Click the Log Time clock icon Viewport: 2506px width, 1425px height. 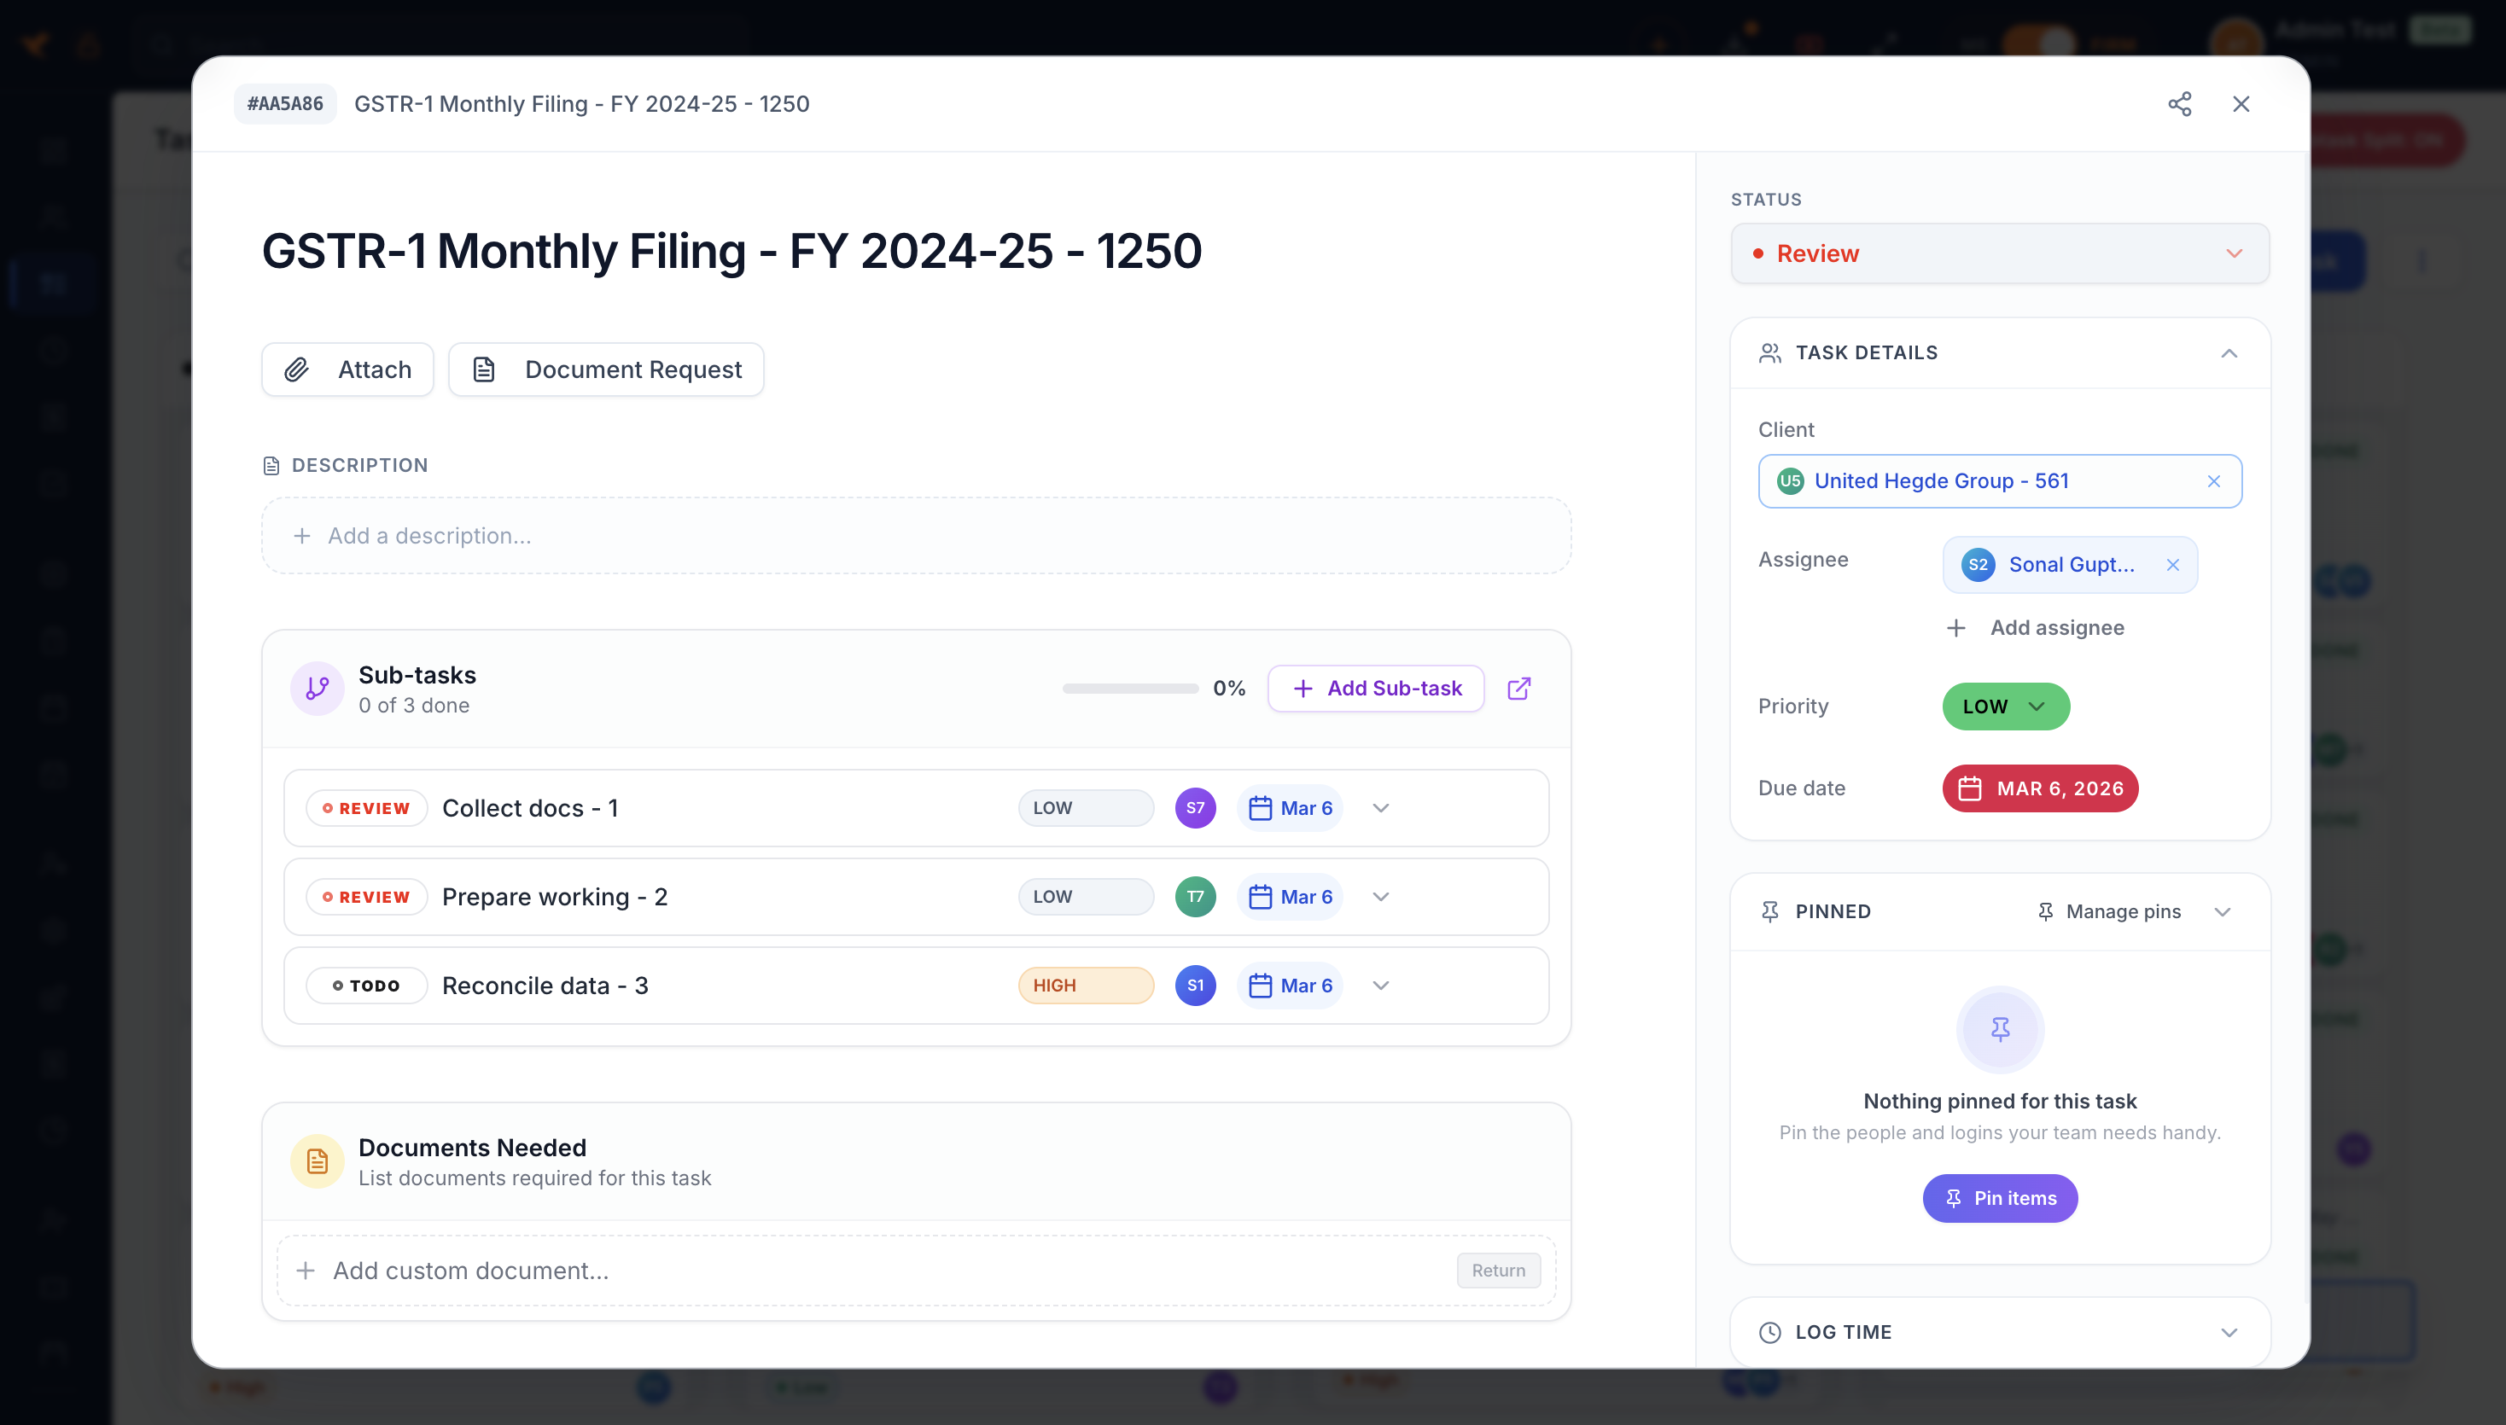(x=1770, y=1332)
